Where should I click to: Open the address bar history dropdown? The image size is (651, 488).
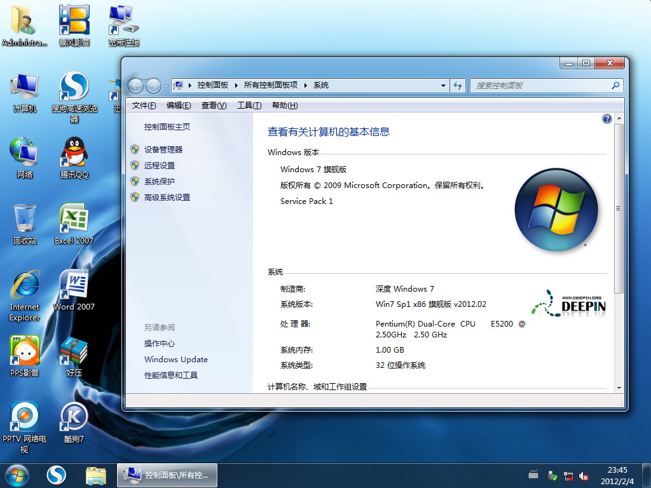pyautogui.click(x=444, y=86)
